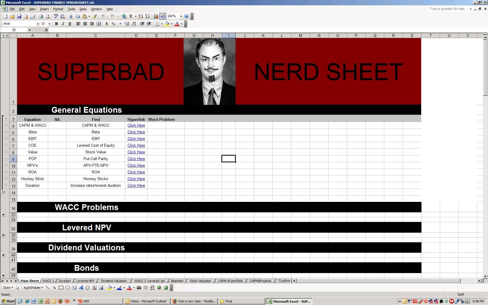
Task: Click the Beta Click Here hyperlink
Action: pyautogui.click(x=136, y=132)
